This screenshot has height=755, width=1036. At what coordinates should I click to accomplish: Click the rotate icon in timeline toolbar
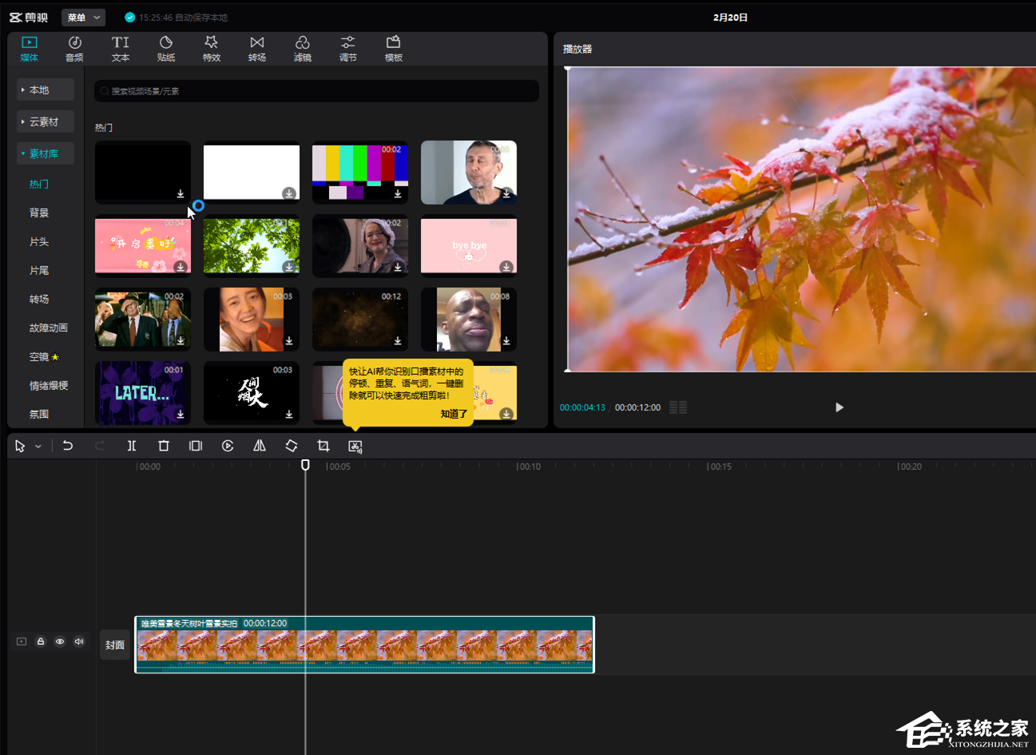pyautogui.click(x=292, y=446)
